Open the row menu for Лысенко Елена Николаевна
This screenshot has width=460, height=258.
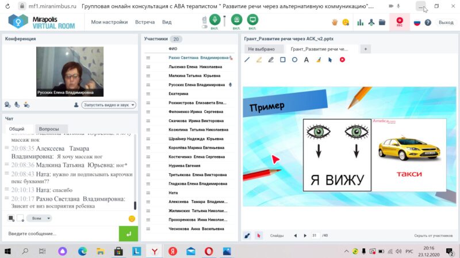point(148,67)
